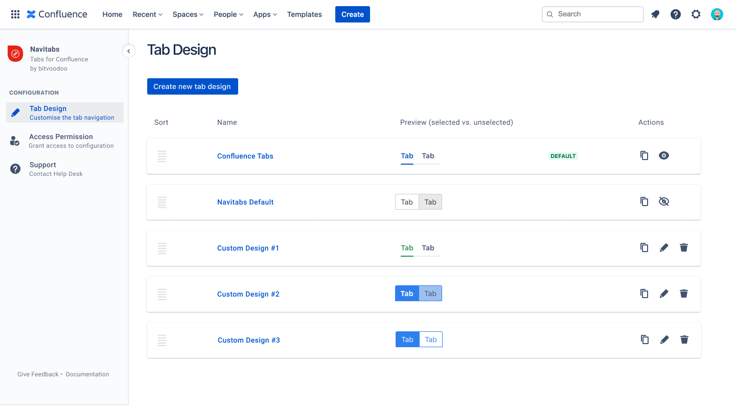The width and height of the screenshot is (736, 406).
Task: Click the Name column header
Action: tap(227, 122)
